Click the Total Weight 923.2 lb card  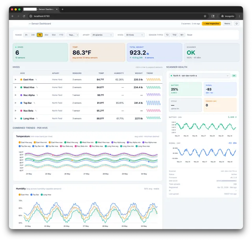click(x=154, y=52)
